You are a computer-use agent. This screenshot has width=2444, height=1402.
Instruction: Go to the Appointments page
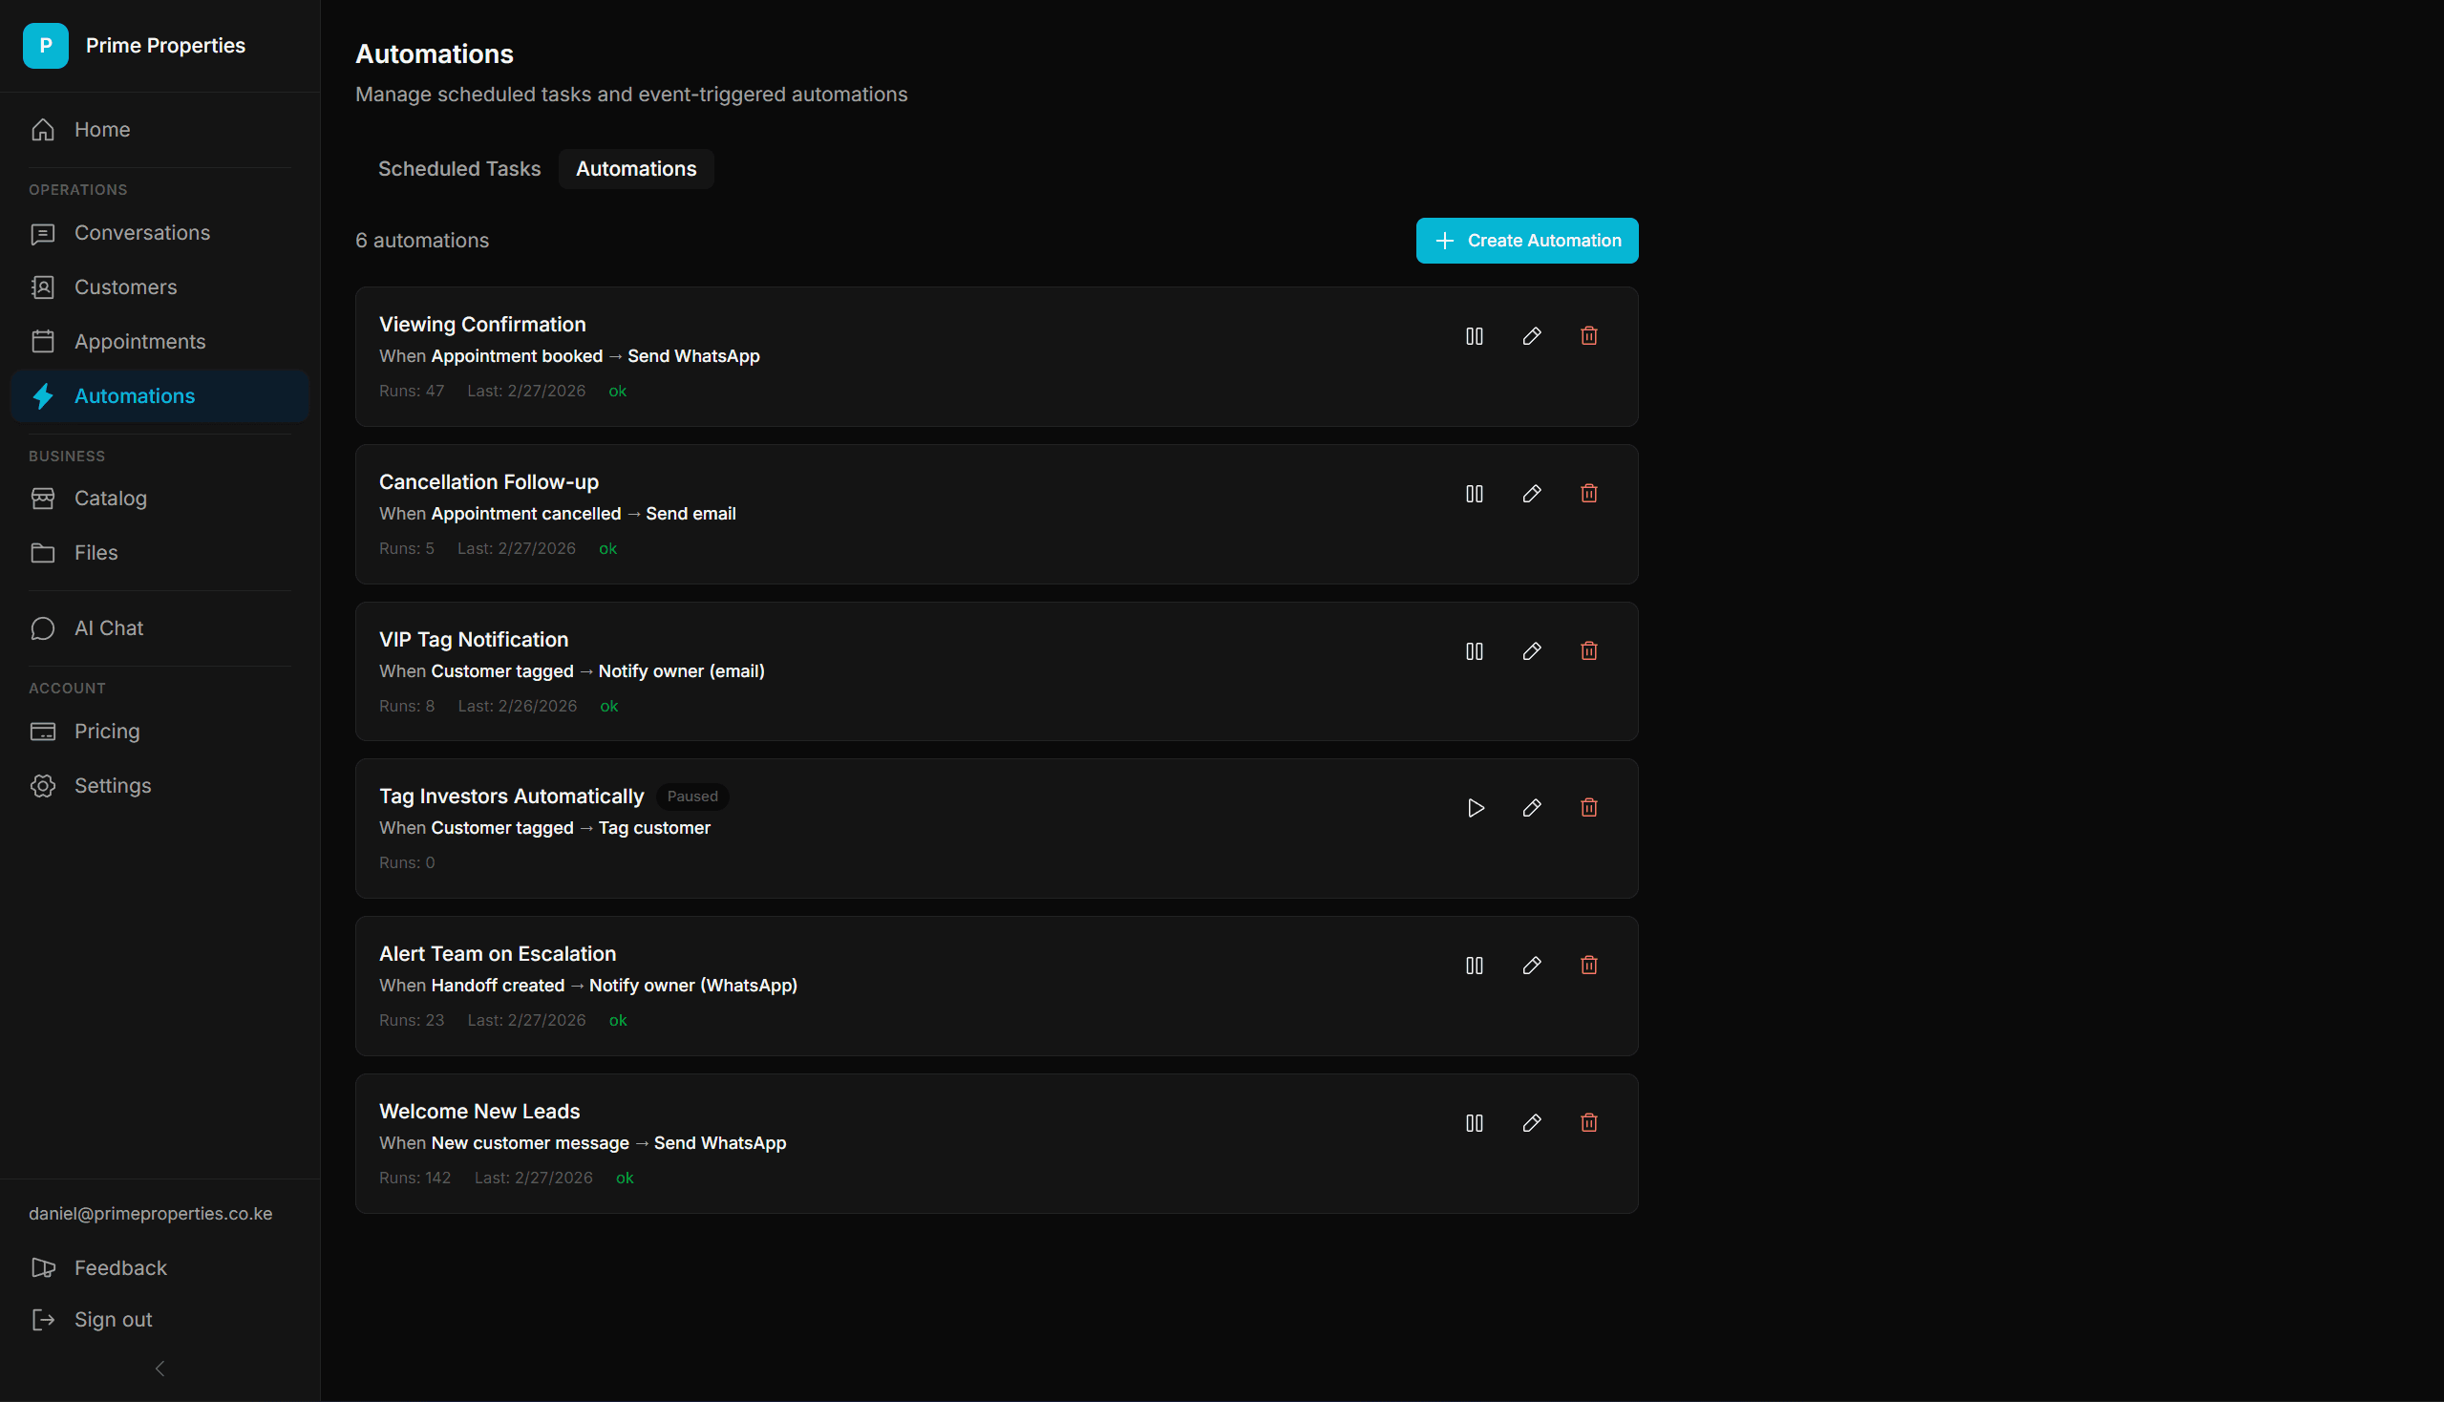click(x=139, y=342)
